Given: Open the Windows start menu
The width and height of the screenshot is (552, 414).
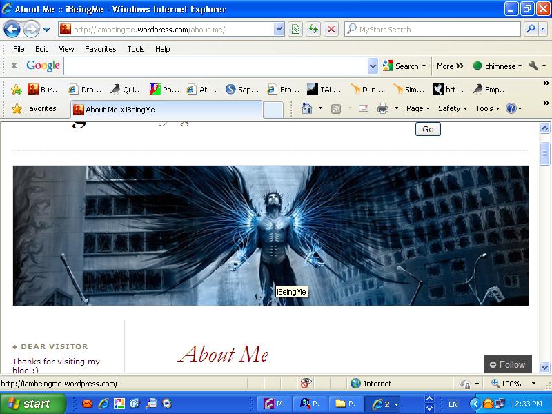Looking at the screenshot, I should pos(32,404).
